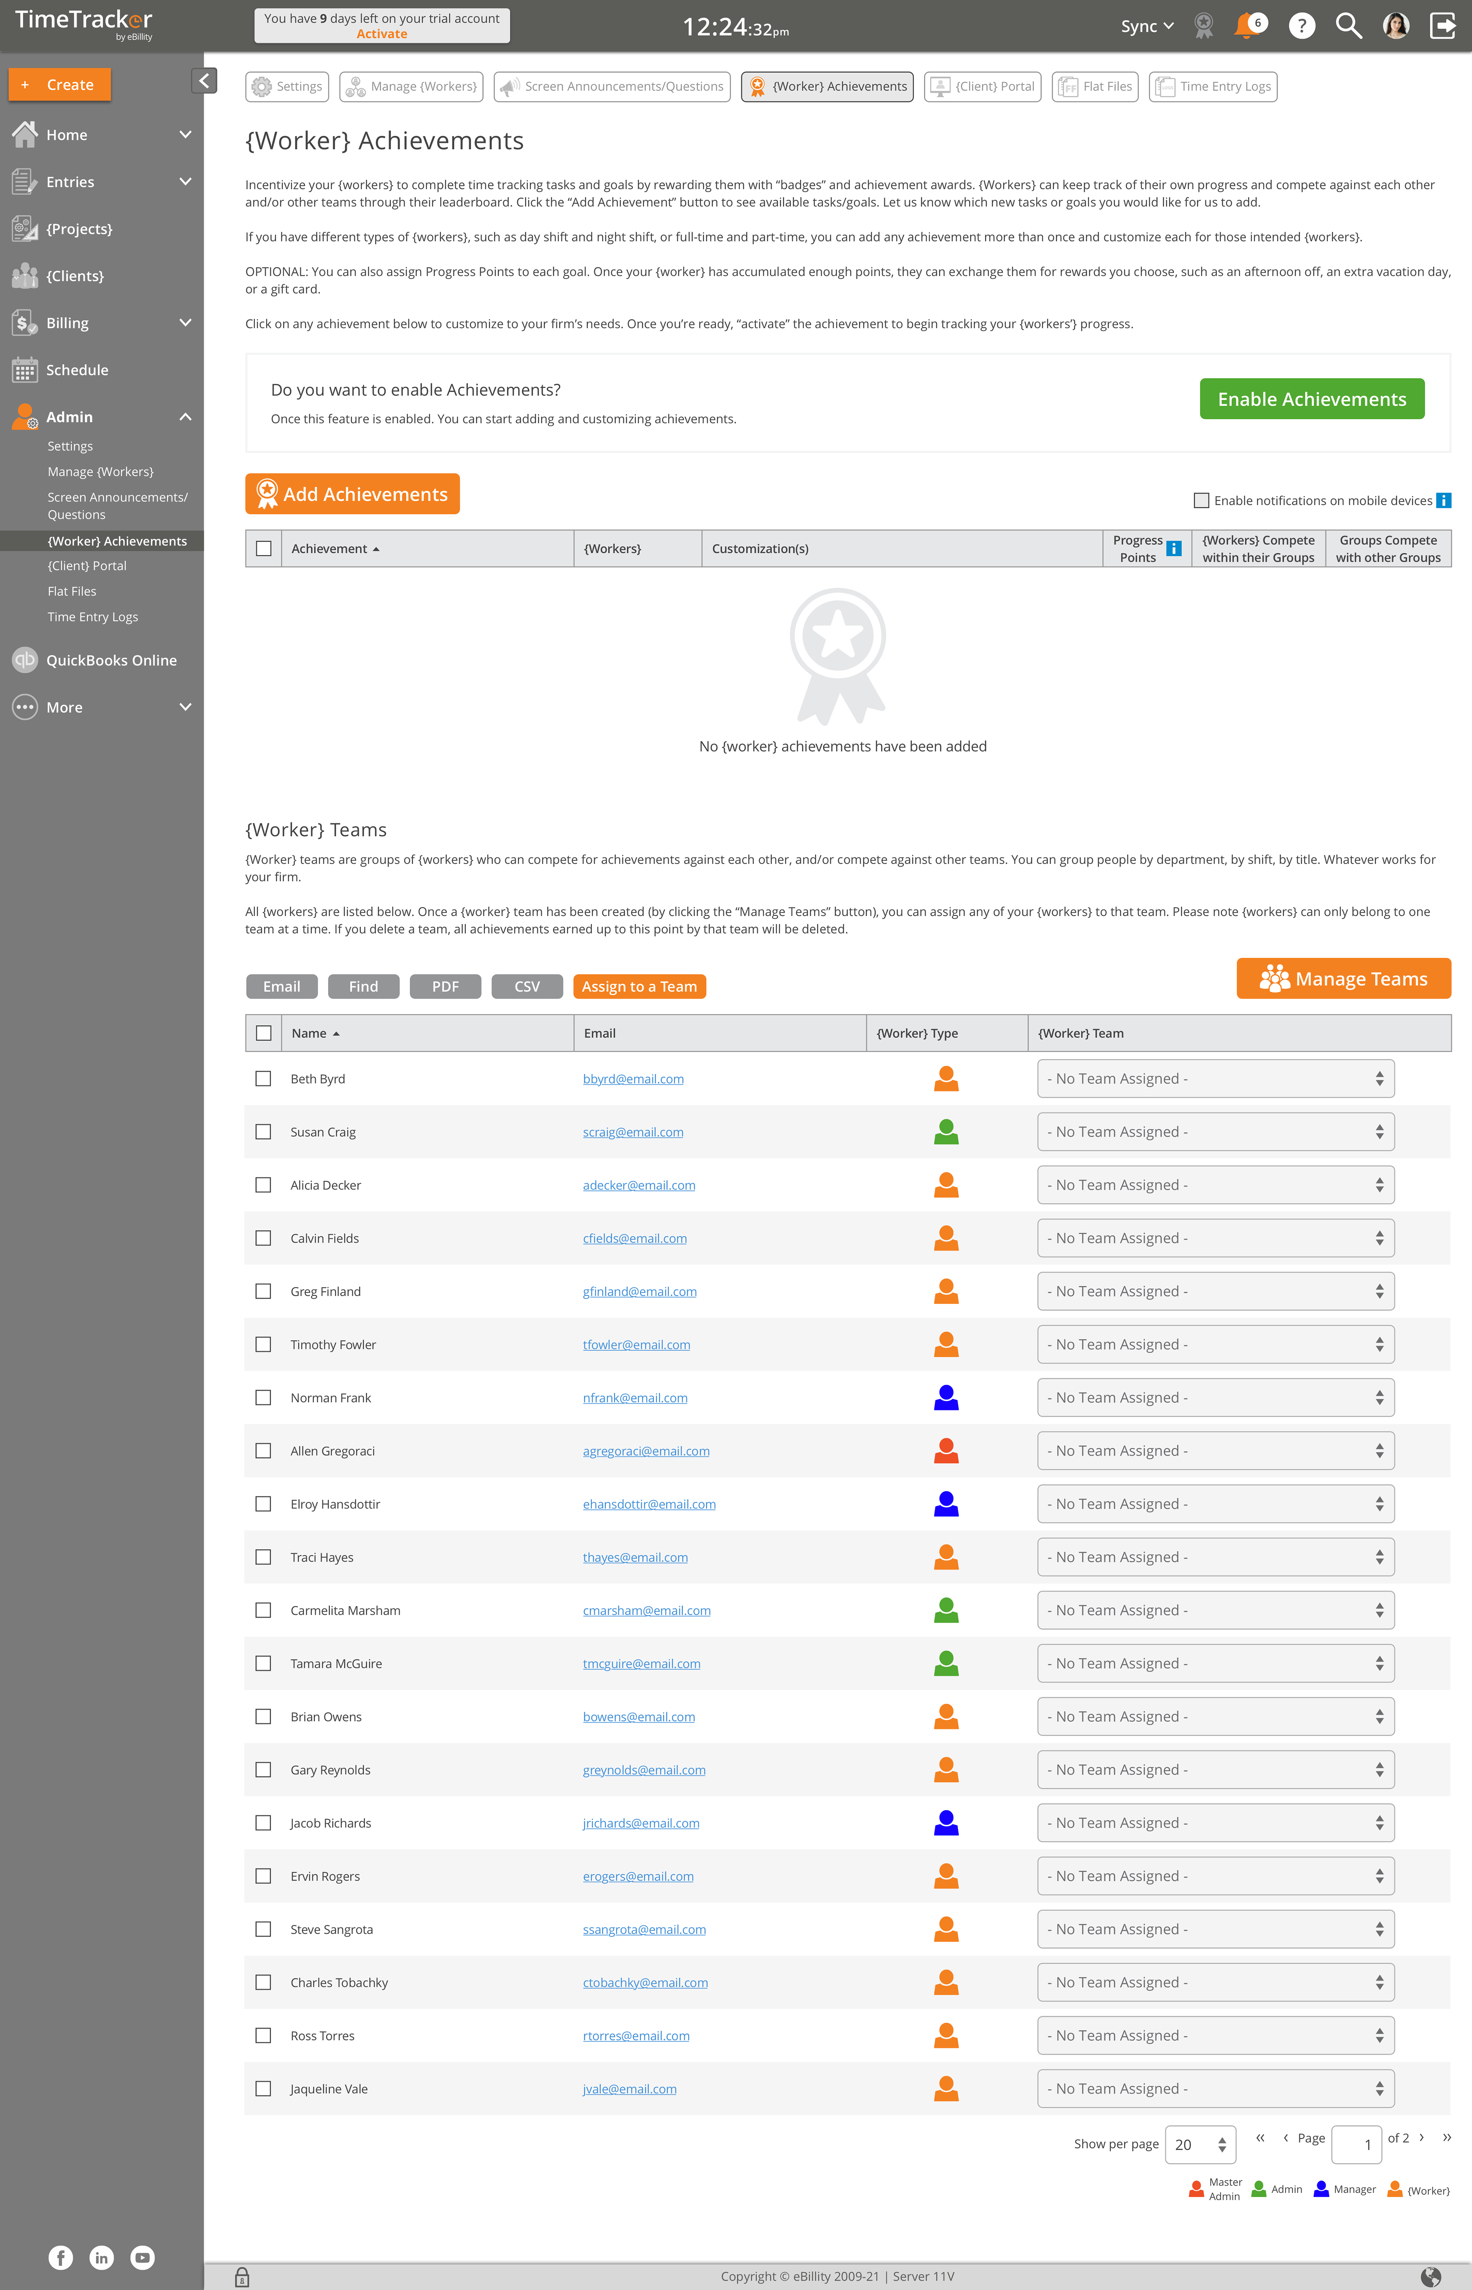Open YouTube icon in sidebar footer
1472x2290 pixels.
143,2257
